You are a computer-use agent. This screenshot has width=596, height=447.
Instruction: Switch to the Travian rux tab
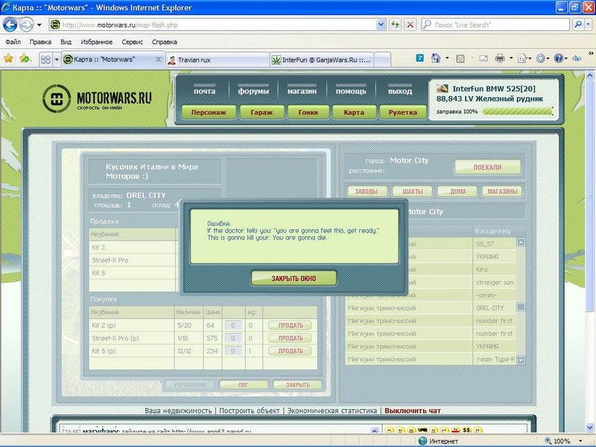coord(217,60)
